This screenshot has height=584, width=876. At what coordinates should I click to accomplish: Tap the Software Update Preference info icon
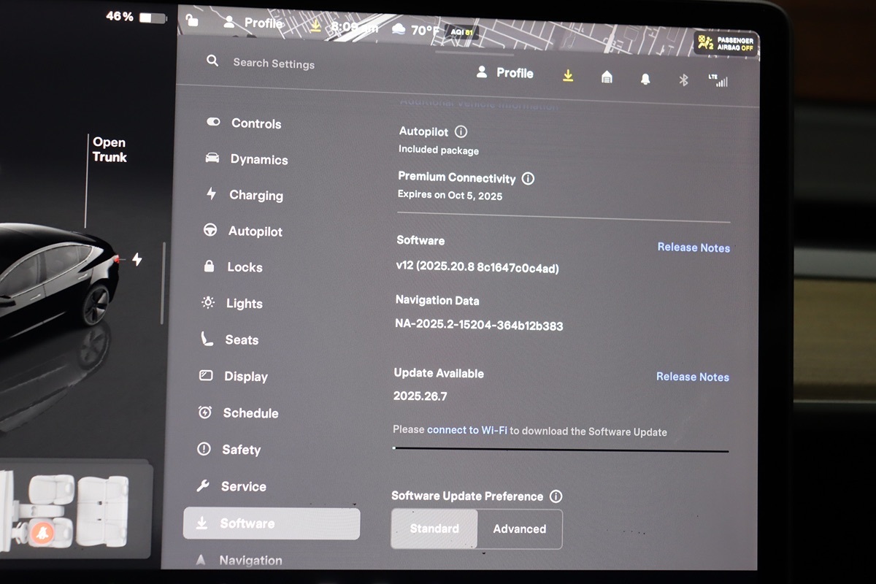pos(556,496)
